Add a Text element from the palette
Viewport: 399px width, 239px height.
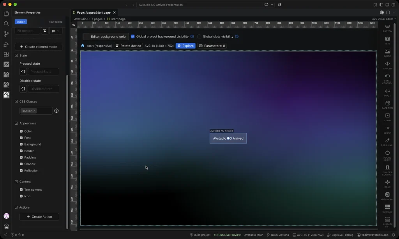coord(387,41)
